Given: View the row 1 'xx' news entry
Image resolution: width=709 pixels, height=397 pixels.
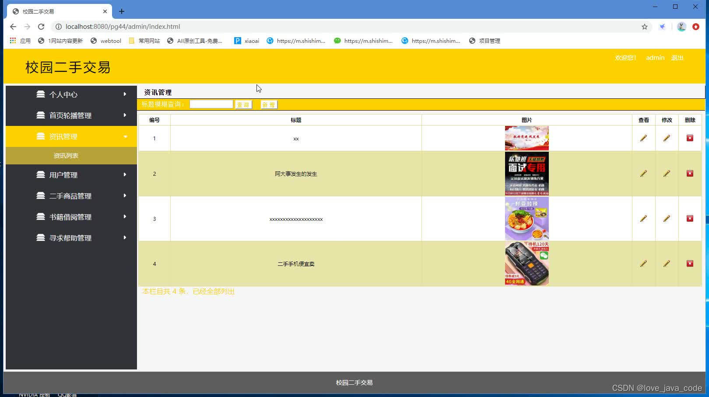Looking at the screenshot, I should (x=643, y=138).
